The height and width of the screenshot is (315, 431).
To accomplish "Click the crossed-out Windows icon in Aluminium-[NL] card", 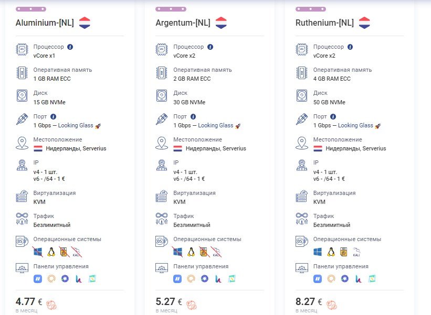I will click(38, 252).
